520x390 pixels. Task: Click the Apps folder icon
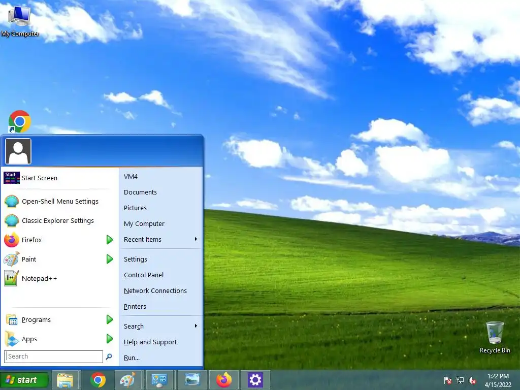pyautogui.click(x=12, y=339)
